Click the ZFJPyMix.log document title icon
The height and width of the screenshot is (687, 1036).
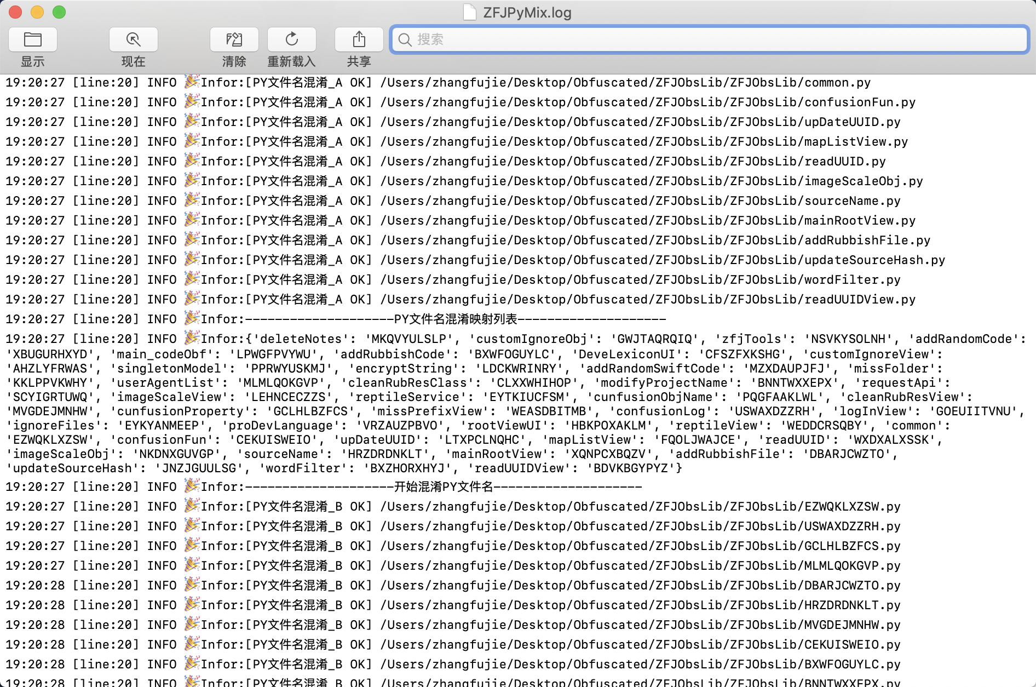click(x=469, y=12)
